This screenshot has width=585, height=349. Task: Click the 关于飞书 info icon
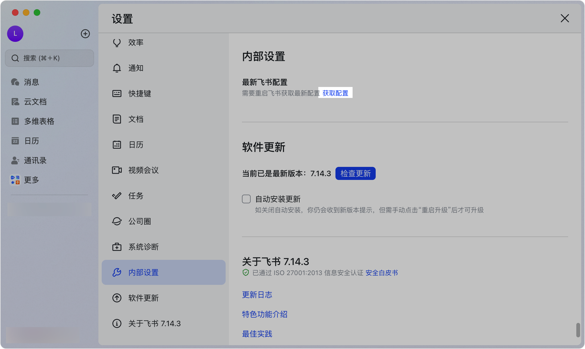click(117, 323)
